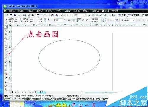Choose the Ellipse shape mode button
The height and width of the screenshot is (107, 148).
tap(79, 20)
